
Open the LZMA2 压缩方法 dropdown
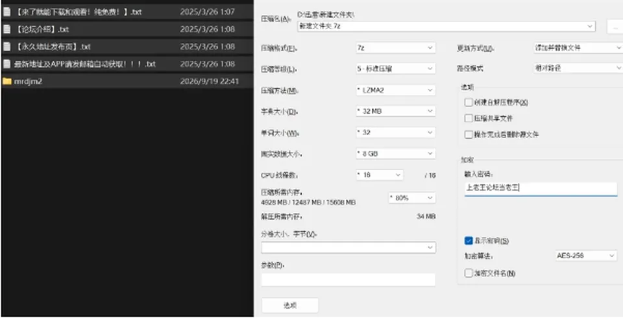[x=395, y=90]
